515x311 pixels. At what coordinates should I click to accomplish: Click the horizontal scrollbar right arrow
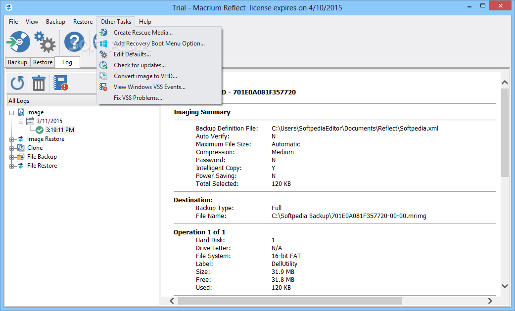(490, 301)
